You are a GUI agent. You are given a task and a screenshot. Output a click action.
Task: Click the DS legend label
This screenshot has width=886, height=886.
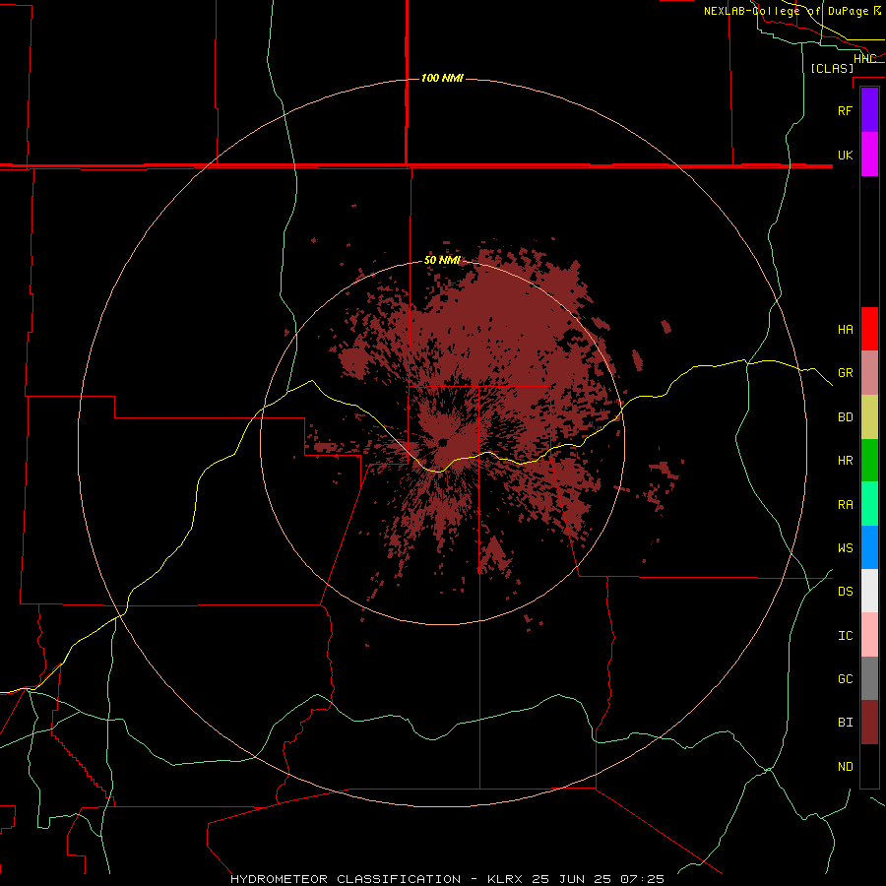point(845,592)
